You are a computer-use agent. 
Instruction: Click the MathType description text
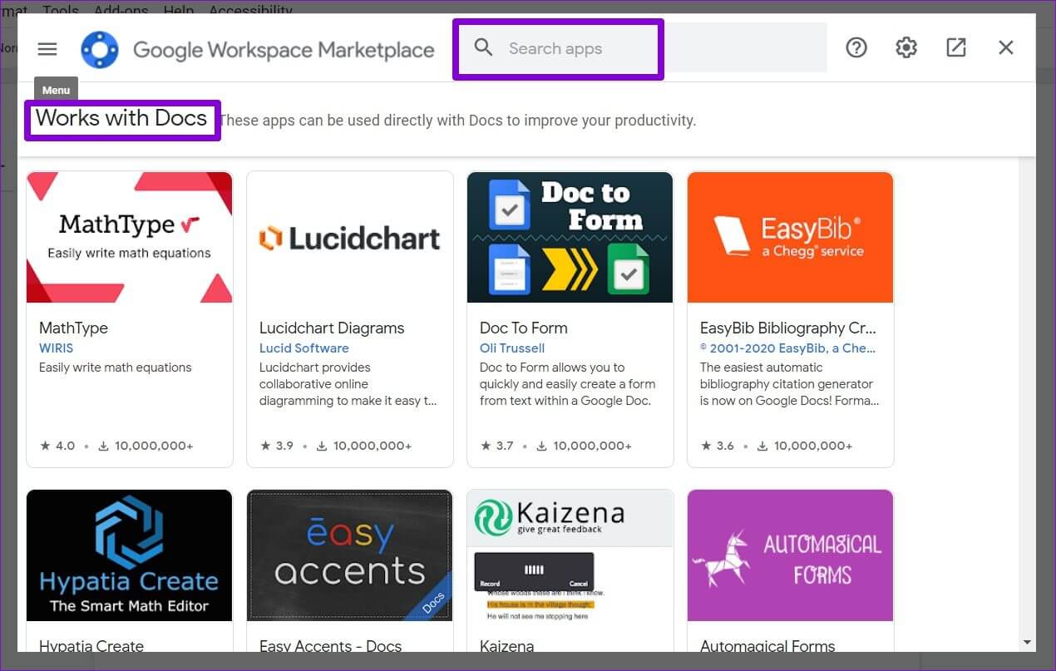click(x=116, y=368)
